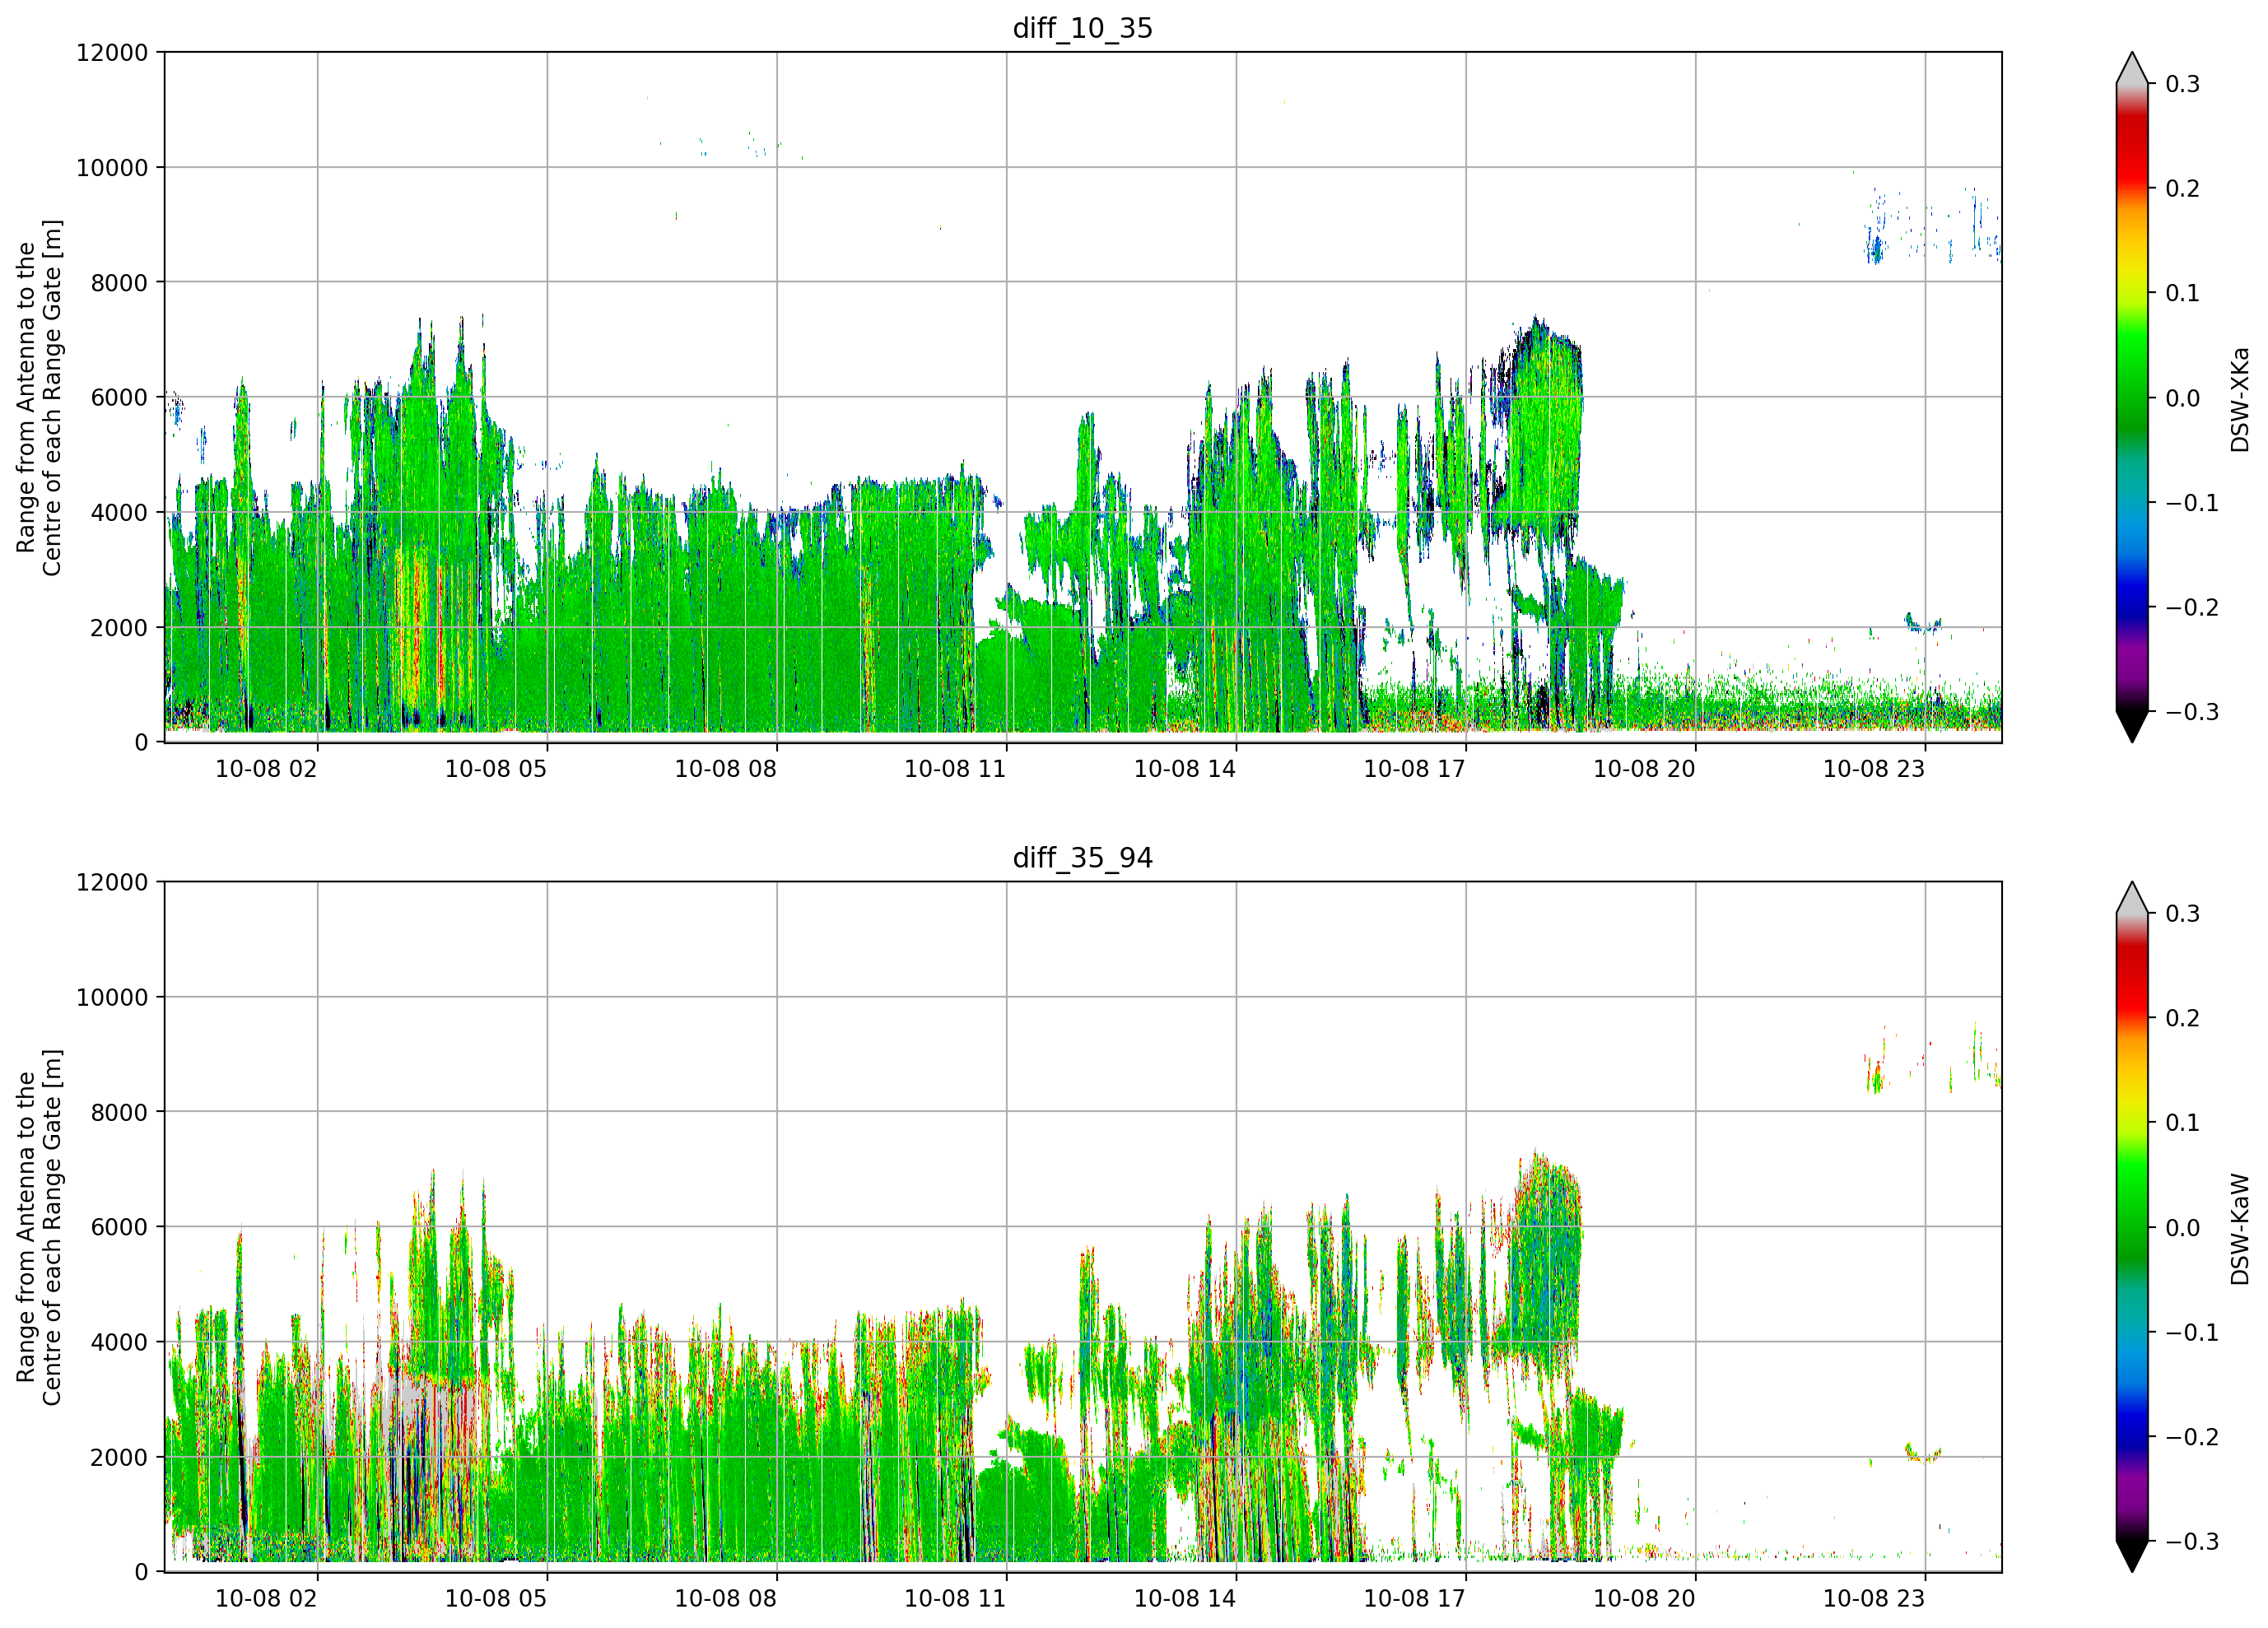Click the bottom plot's range y-axis title
This screenshot has width=2268, height=1628.
(39, 1227)
